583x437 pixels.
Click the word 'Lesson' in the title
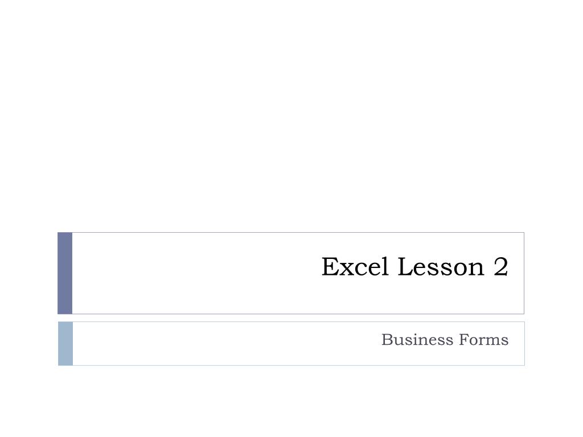(x=441, y=266)
